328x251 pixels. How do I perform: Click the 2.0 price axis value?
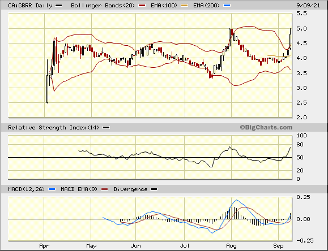coord(301,118)
